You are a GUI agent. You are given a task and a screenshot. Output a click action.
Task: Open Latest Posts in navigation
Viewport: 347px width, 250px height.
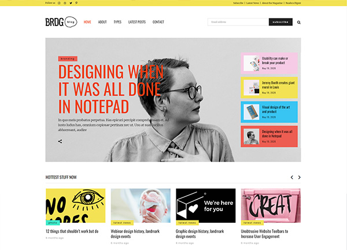click(137, 22)
